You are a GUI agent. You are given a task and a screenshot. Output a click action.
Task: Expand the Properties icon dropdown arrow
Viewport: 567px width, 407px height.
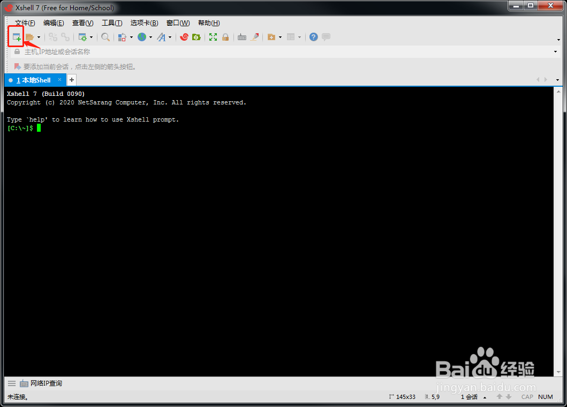point(91,37)
